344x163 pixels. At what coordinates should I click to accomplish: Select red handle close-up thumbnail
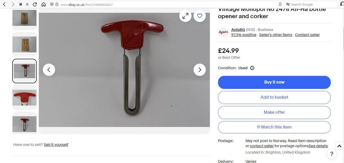coord(24,98)
